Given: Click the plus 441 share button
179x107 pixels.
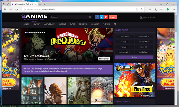Looking at the screenshot, I should [x=113, y=17].
